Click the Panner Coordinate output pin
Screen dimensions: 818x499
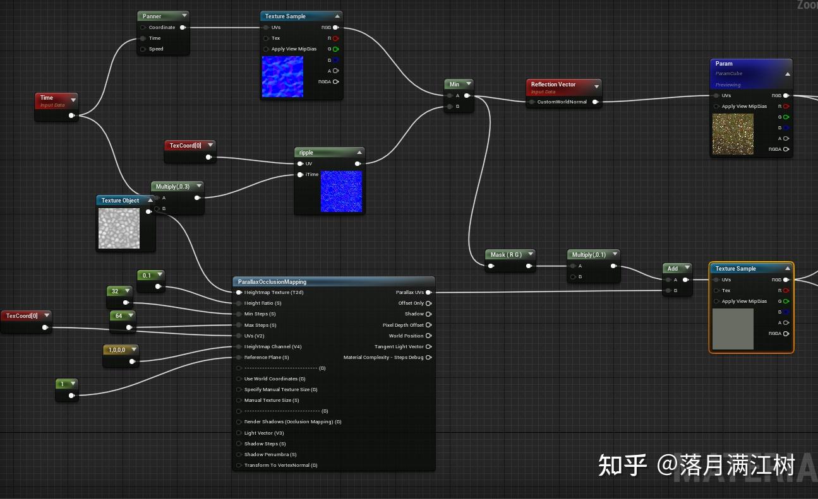tap(183, 27)
